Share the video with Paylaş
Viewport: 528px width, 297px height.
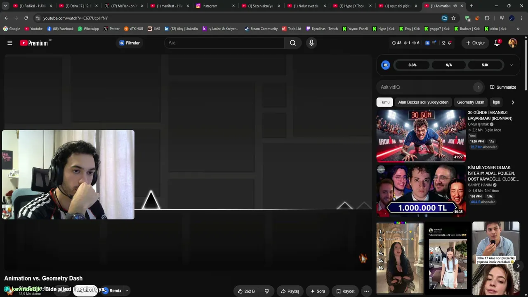coord(290,291)
